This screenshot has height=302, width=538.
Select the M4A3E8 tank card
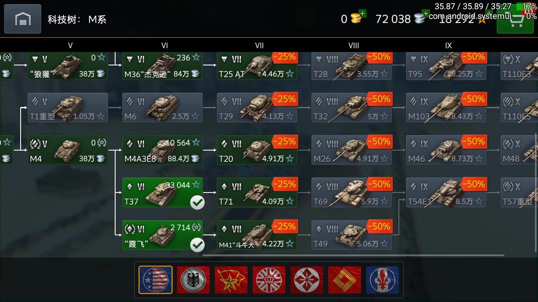click(162, 150)
